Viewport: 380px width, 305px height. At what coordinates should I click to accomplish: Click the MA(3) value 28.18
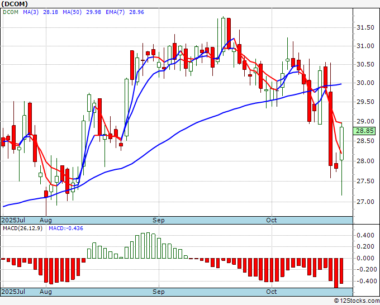pos(50,12)
